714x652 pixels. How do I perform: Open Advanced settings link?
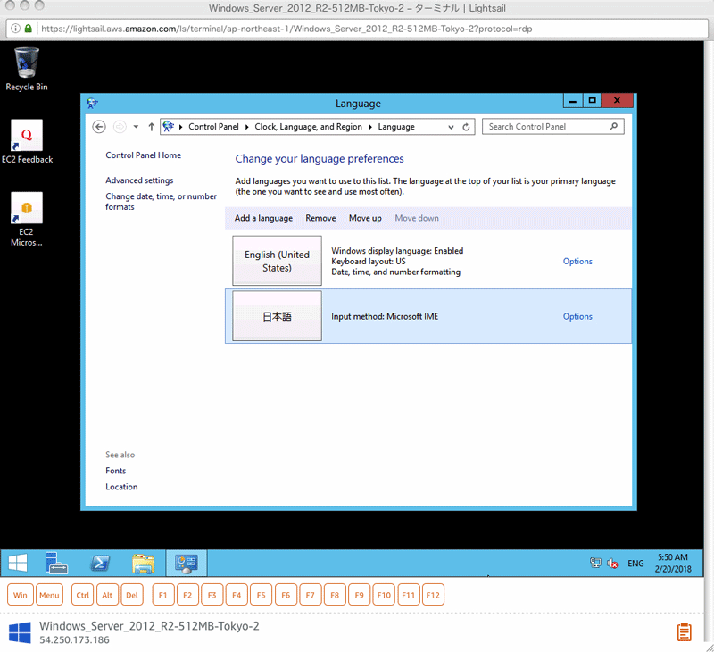coord(139,180)
